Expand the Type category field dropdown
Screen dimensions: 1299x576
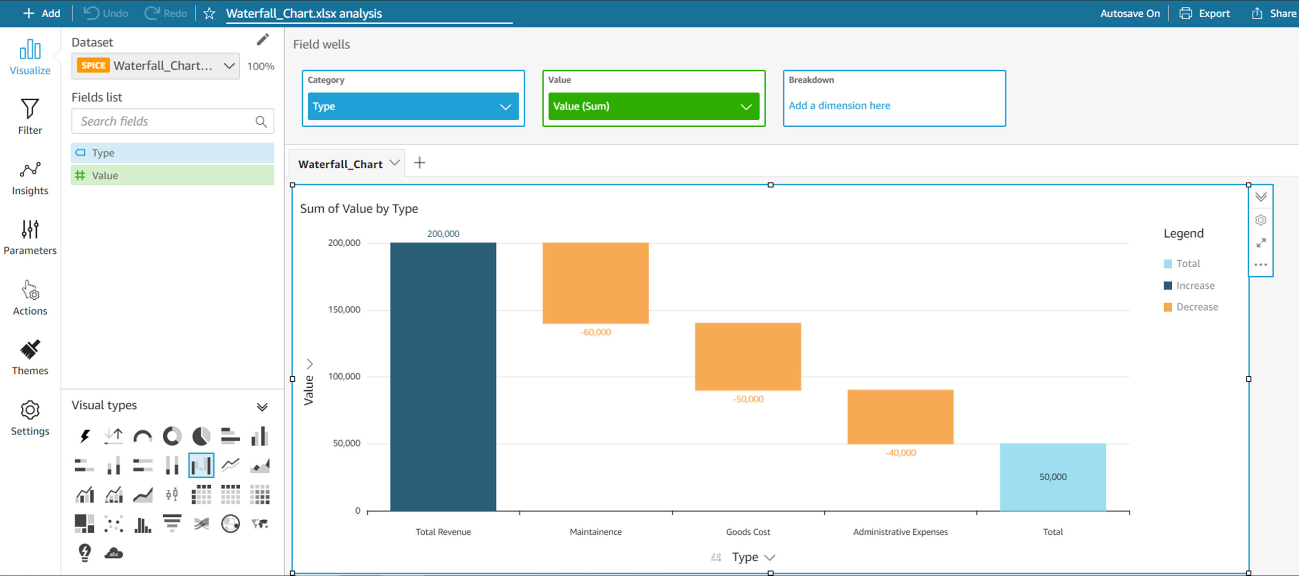505,107
